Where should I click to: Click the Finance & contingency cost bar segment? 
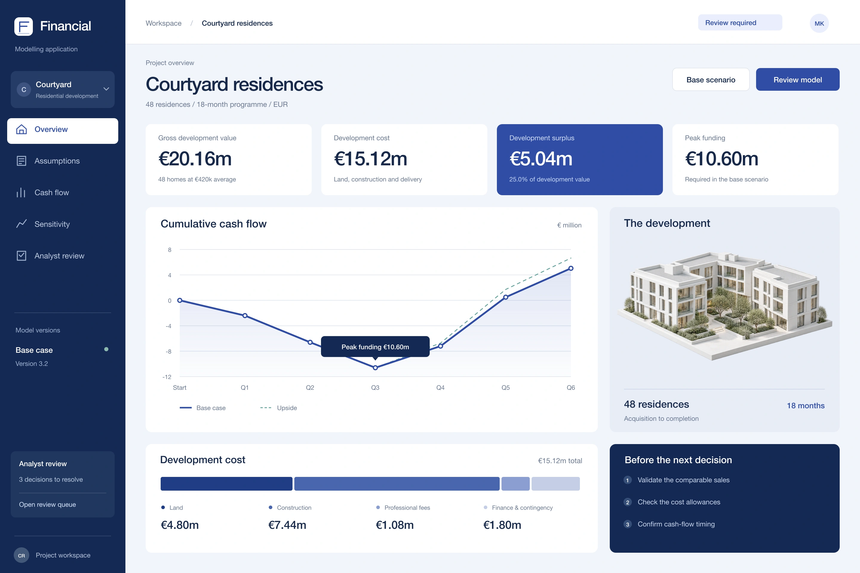555,484
